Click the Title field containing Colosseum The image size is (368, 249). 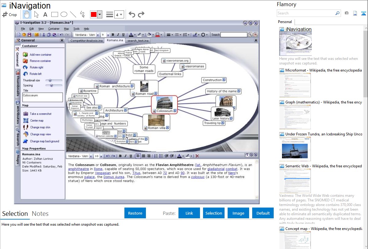(42, 97)
